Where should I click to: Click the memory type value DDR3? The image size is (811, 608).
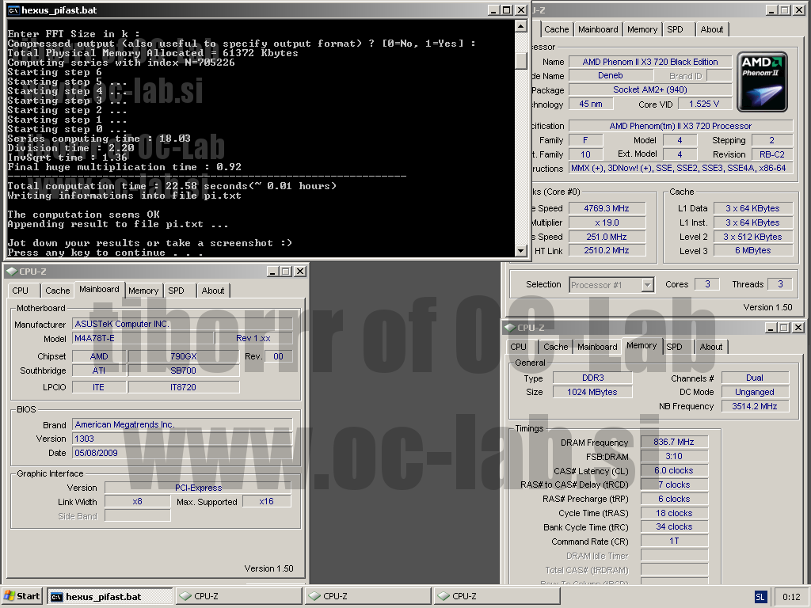click(x=592, y=378)
